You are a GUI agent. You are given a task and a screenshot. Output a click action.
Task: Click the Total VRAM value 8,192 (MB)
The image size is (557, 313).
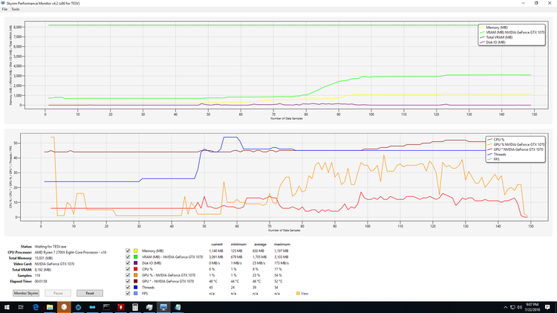point(42,270)
